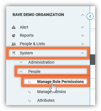Open the Alert menu item
The image size is (101, 111).
point(24,27)
